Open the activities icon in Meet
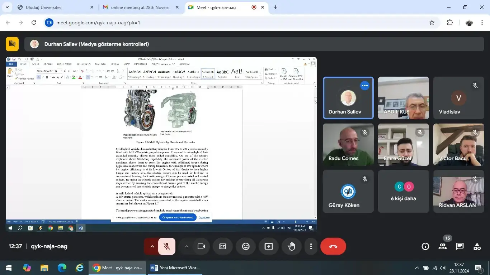 click(x=477, y=246)
